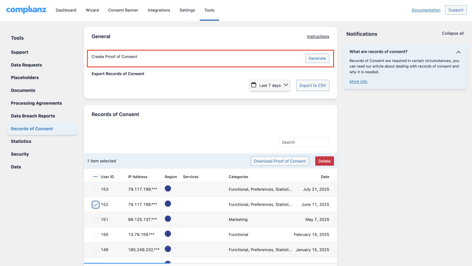Click the Support button in the header
Viewport: 472px width, 266px height.
pyautogui.click(x=456, y=10)
